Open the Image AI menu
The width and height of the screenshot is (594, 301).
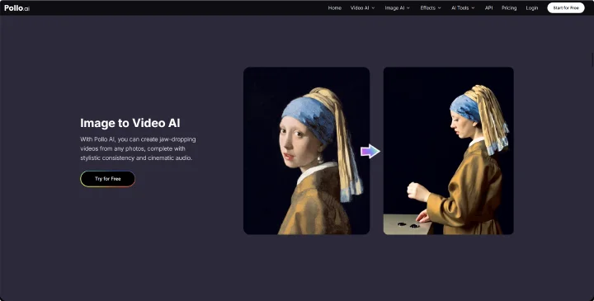tap(394, 8)
